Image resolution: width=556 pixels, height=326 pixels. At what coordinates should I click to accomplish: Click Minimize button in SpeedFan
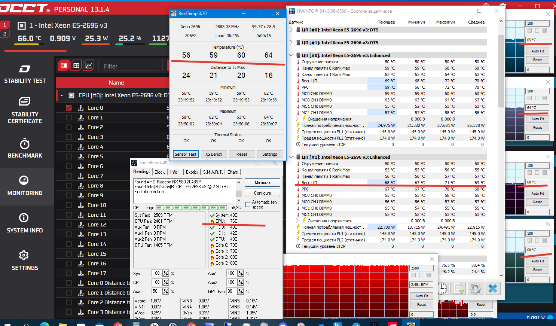tap(262, 183)
